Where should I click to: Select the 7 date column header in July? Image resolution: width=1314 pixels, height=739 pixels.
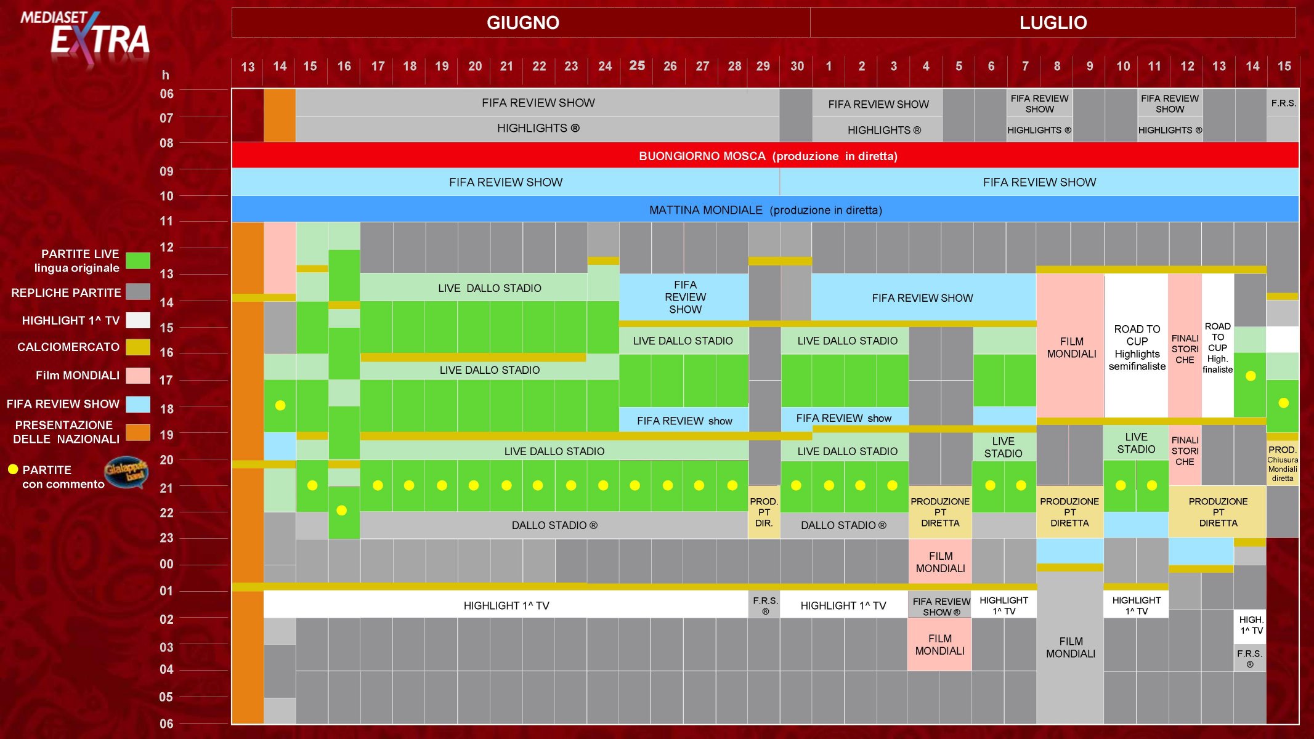pos(1025,67)
